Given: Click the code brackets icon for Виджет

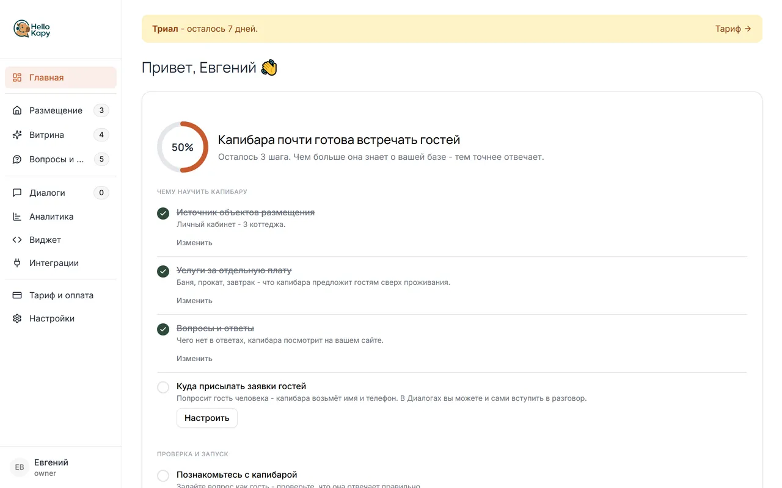Looking at the screenshot, I should pos(17,240).
